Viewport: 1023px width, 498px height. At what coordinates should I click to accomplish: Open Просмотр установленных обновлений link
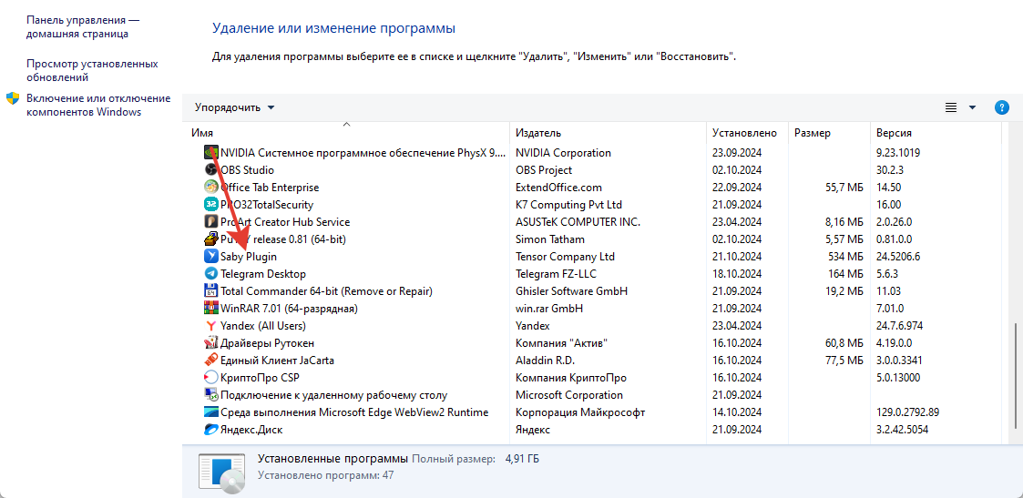[x=92, y=70]
